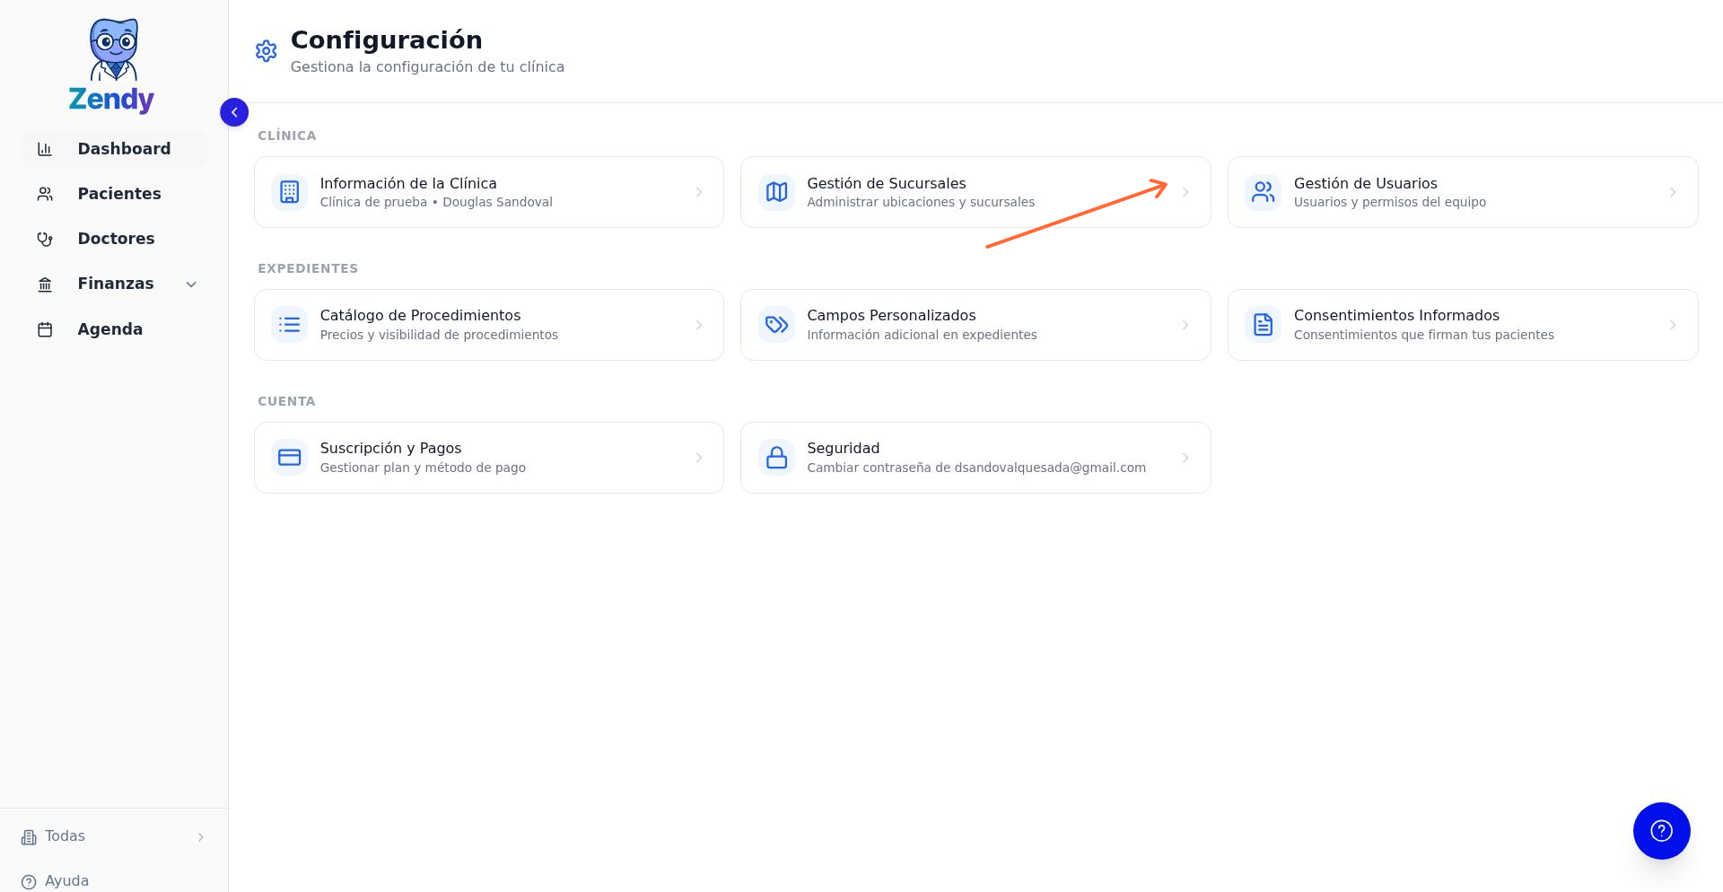The image size is (1723, 892).
Task: Select Pacientes in the sidebar
Action: (119, 193)
